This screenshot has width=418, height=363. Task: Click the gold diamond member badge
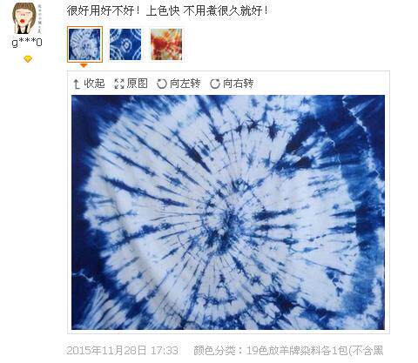(28, 59)
